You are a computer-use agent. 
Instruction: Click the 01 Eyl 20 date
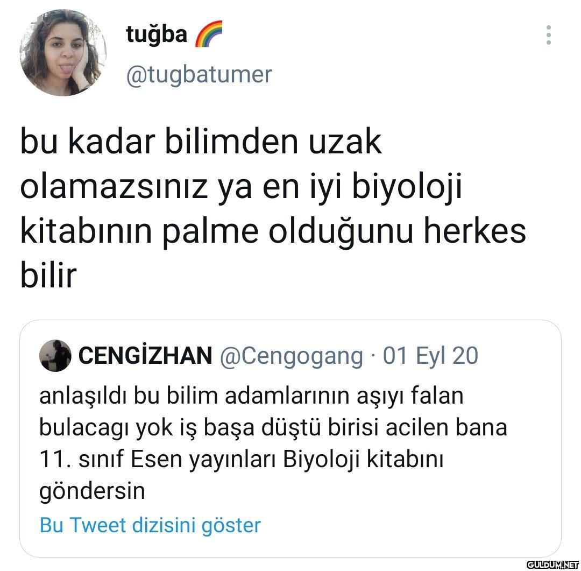point(430,355)
